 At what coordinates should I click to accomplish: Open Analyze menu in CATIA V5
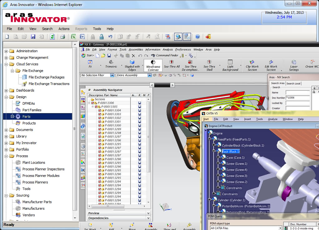[x=272, y=119]
